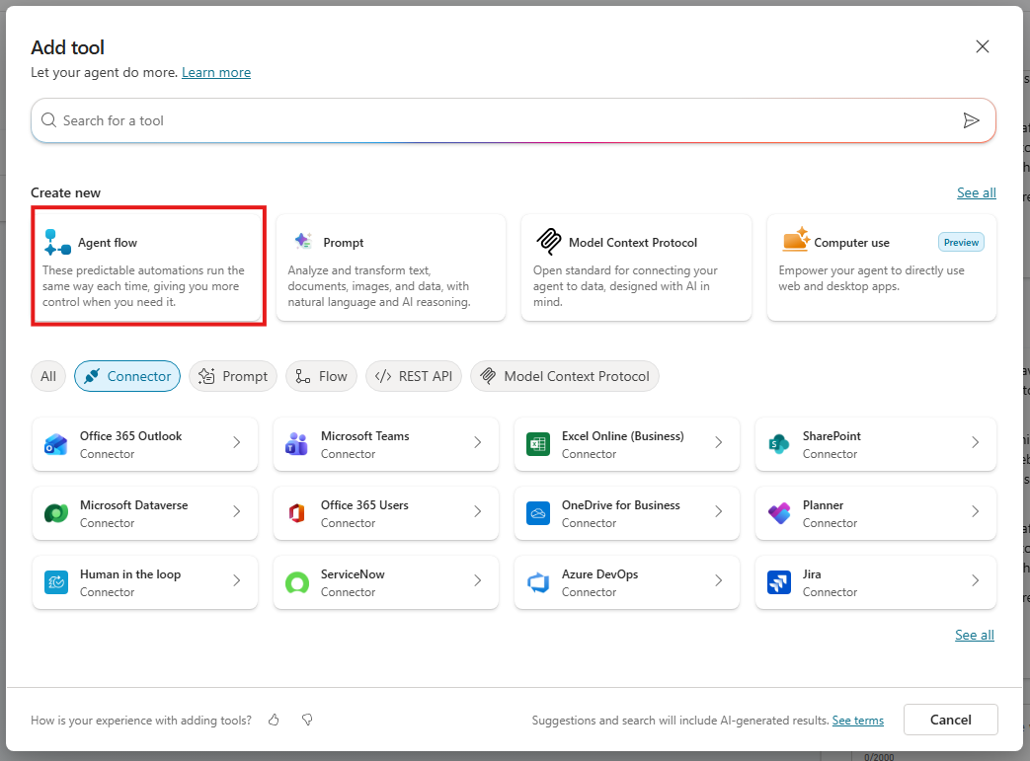1030x761 pixels.
Task: Click the Agent flow card description text
Action: tap(143, 286)
